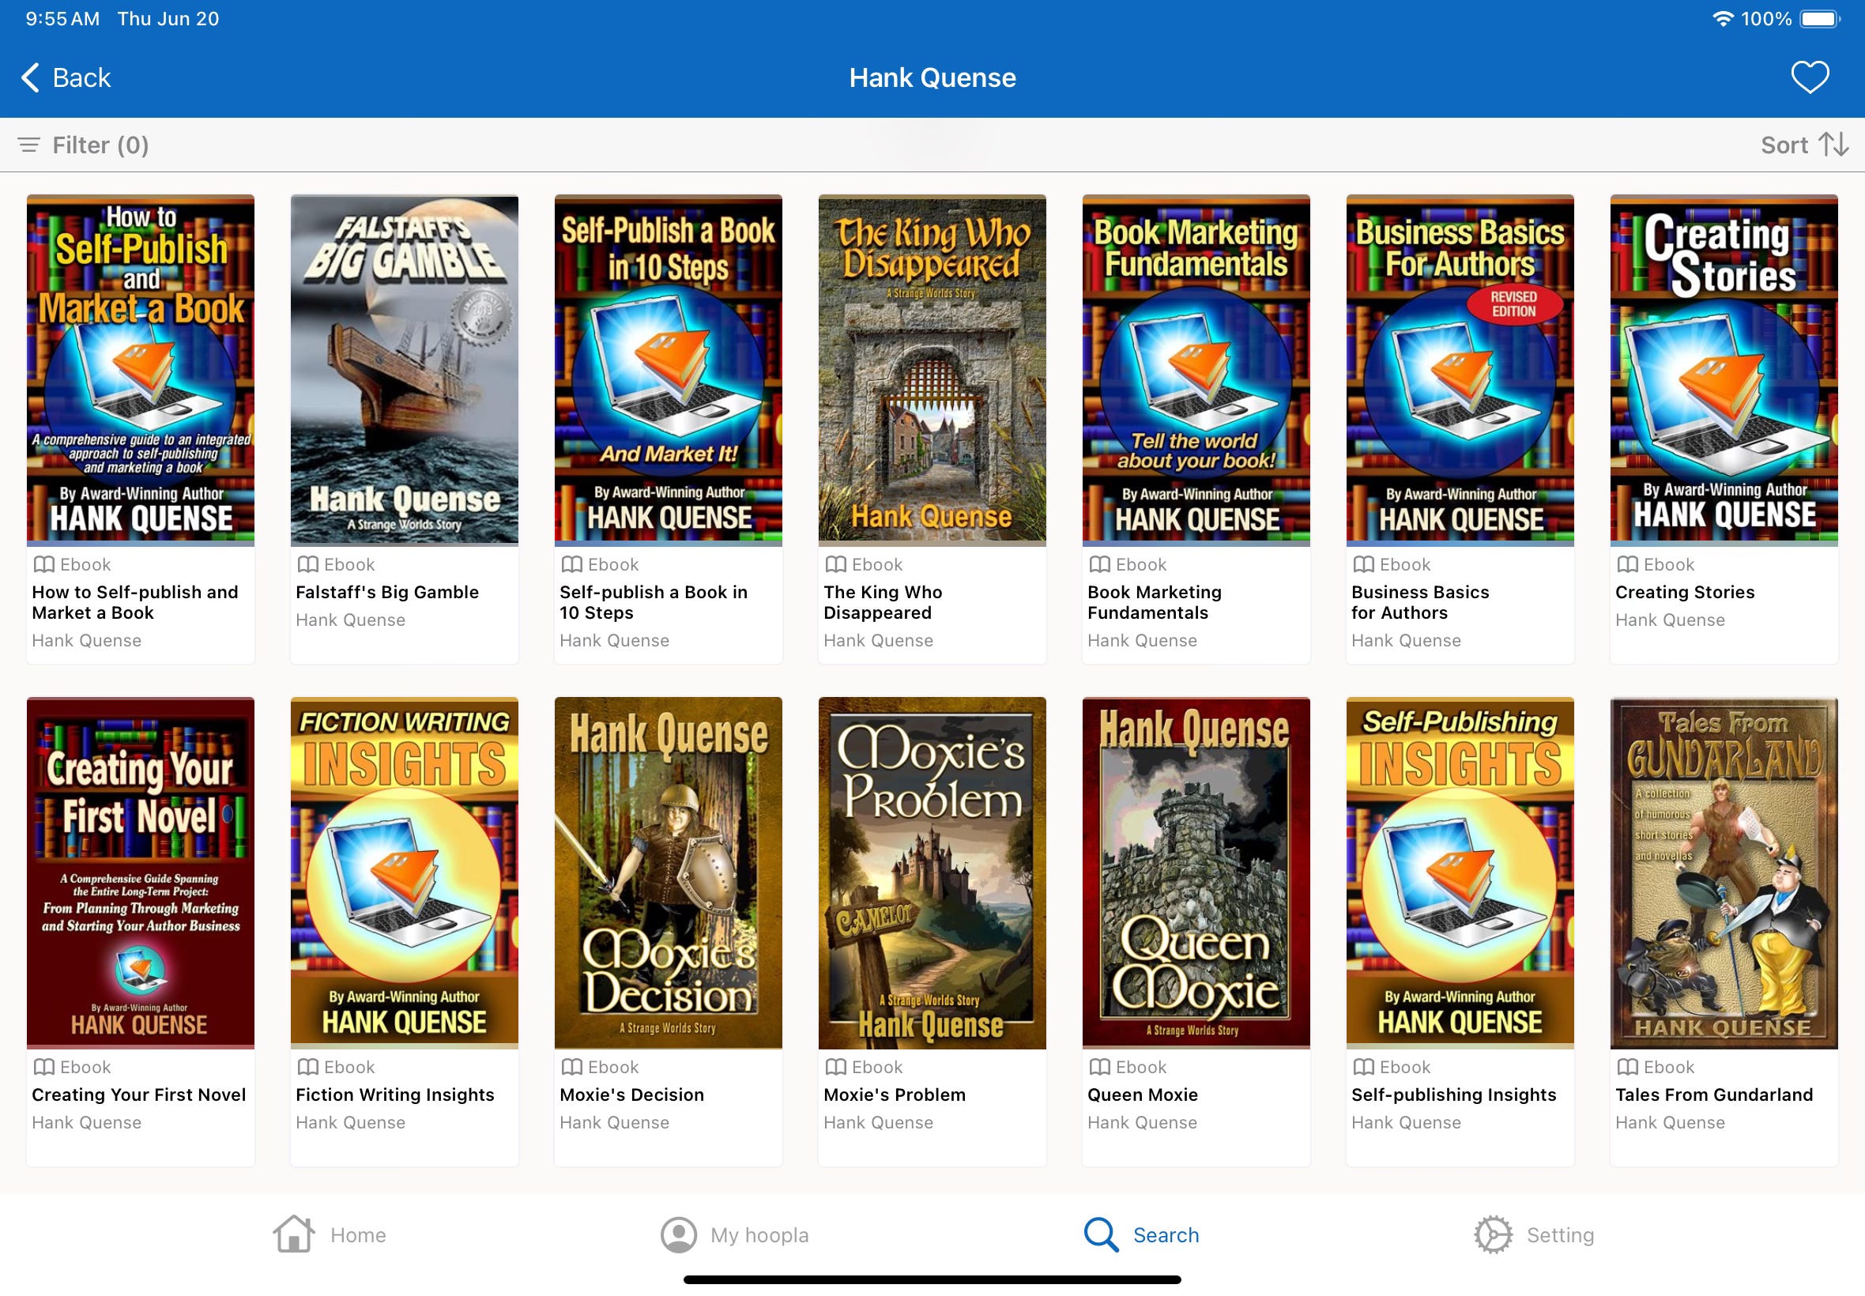Click title text 'Book Marketing Fundamentals'

[x=1154, y=602]
